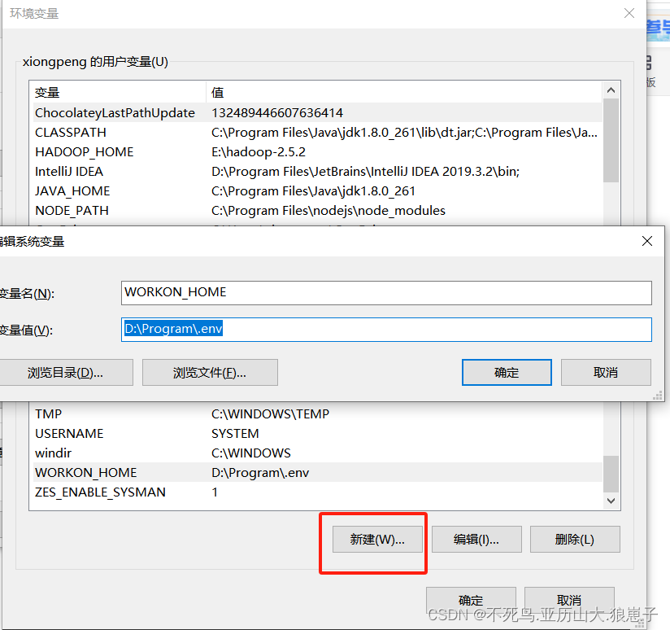Open the 编辑(I) edit variable dialog
Screen dimensions: 670x630
(476, 539)
